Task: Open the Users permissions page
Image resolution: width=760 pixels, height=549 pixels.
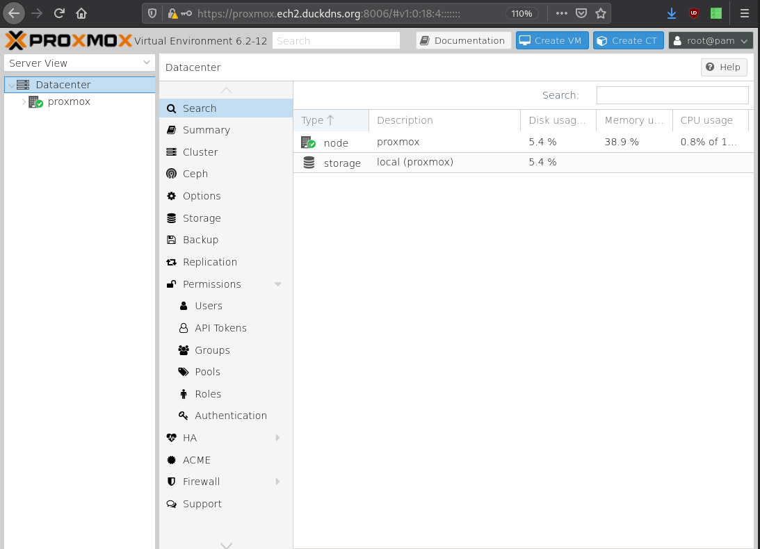Action: tap(226, 306)
